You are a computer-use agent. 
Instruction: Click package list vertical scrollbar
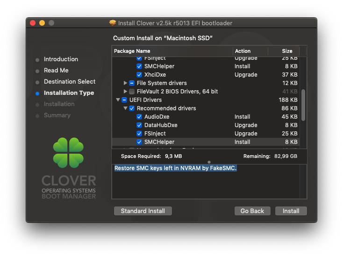(x=303, y=105)
